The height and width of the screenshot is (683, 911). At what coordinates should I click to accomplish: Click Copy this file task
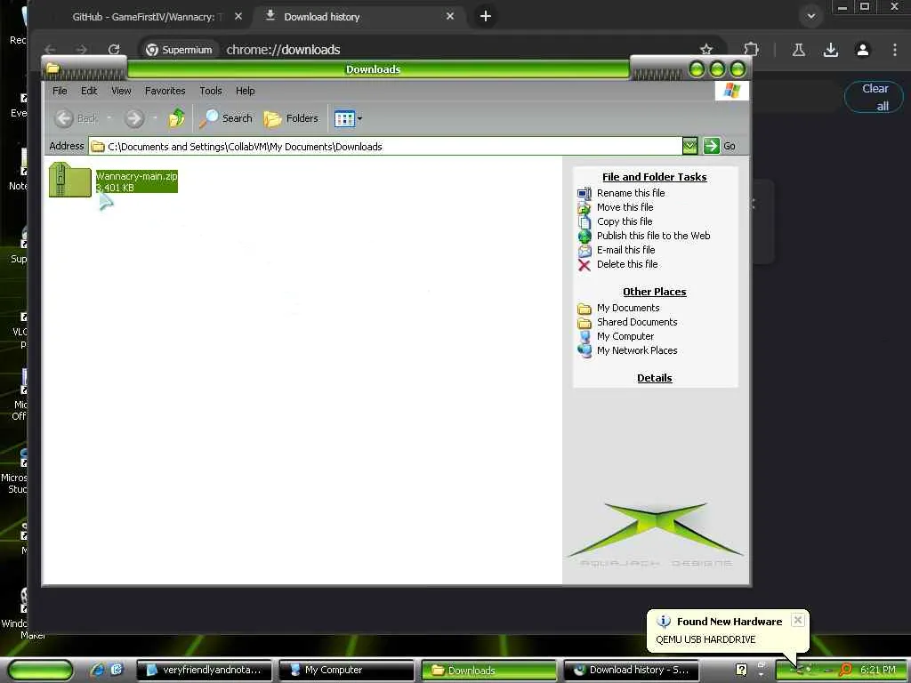coord(625,221)
